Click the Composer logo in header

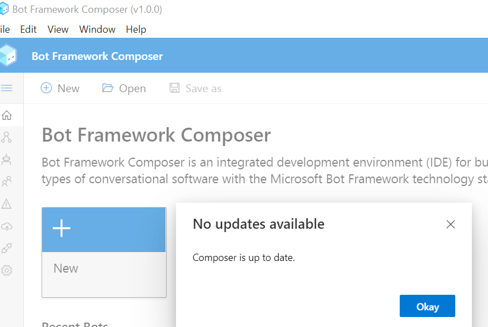pos(8,56)
